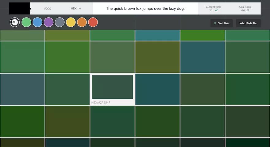Edit the #000 color input field
Image resolution: width=270 pixels, height=147 pixels.
(x=48, y=9)
